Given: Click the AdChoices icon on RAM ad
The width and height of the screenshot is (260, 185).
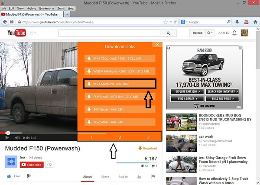Looking at the screenshot, I should [240, 48].
